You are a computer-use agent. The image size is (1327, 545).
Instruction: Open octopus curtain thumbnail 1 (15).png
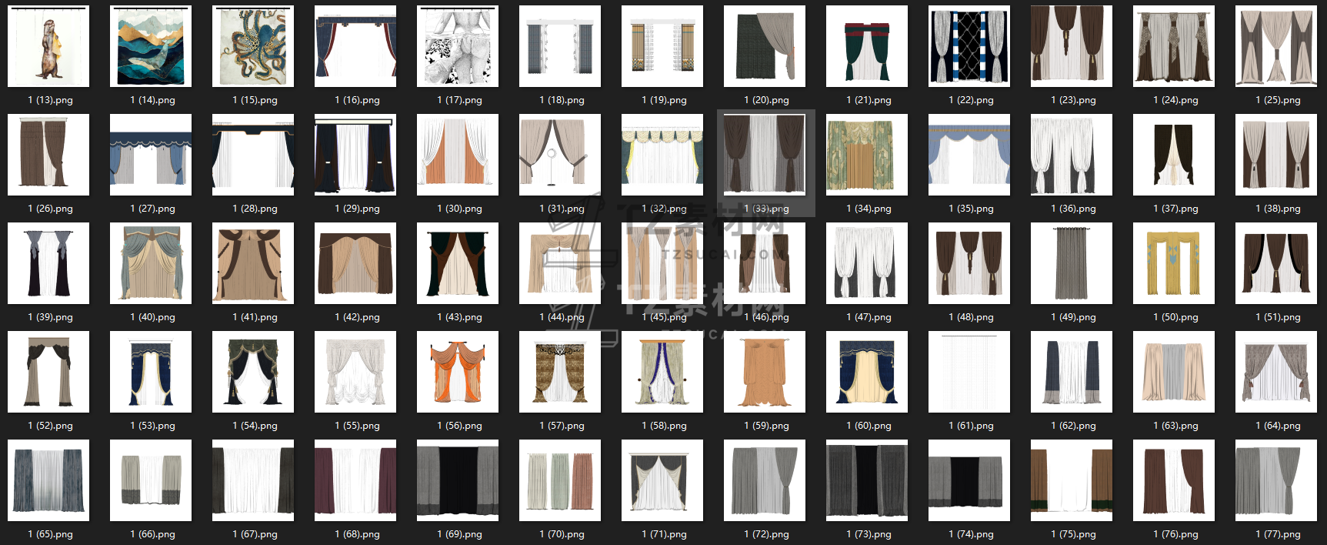point(253,46)
